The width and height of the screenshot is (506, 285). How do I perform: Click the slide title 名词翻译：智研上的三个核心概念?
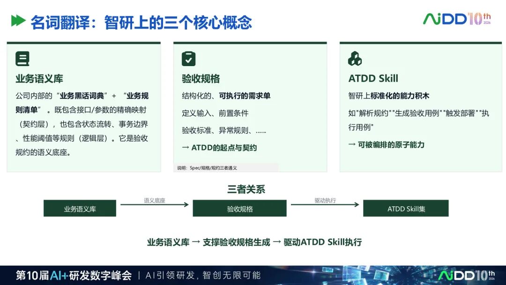(x=141, y=22)
